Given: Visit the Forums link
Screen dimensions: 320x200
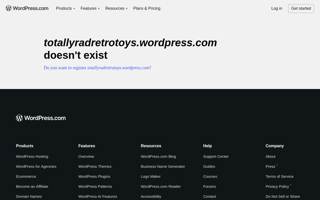Looking at the screenshot, I should (x=209, y=186).
